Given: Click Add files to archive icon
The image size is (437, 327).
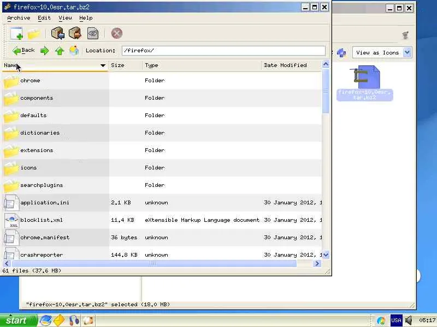Looking at the screenshot, I should (x=58, y=33).
